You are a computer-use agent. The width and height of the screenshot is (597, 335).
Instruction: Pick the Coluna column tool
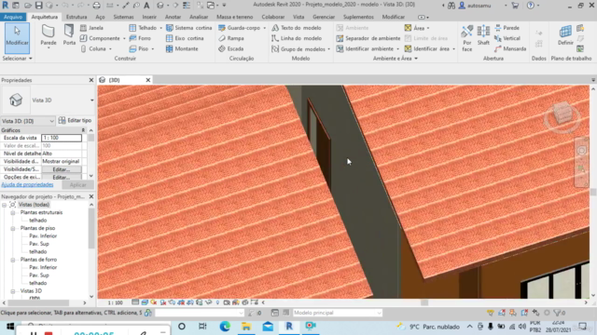(93, 48)
